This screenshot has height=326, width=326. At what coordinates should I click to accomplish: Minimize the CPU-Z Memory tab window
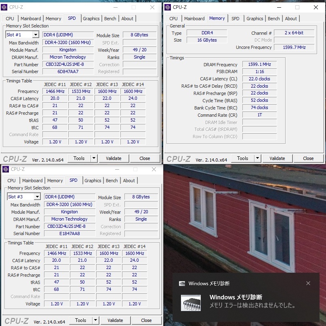click(x=279, y=7)
